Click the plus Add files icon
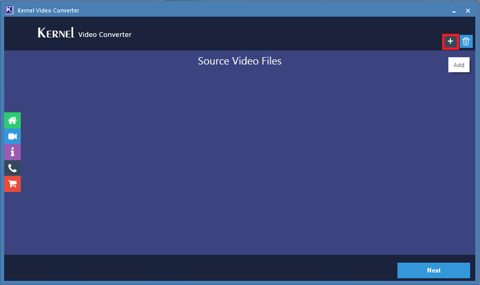480x285 pixels. click(450, 42)
